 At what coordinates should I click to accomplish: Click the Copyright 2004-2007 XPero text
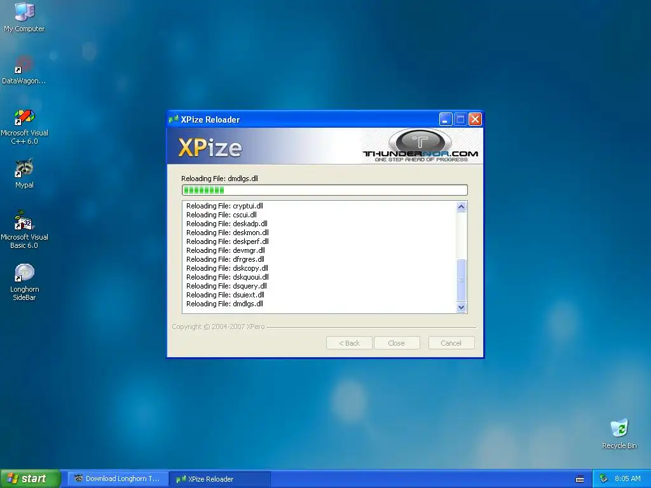pyautogui.click(x=219, y=327)
